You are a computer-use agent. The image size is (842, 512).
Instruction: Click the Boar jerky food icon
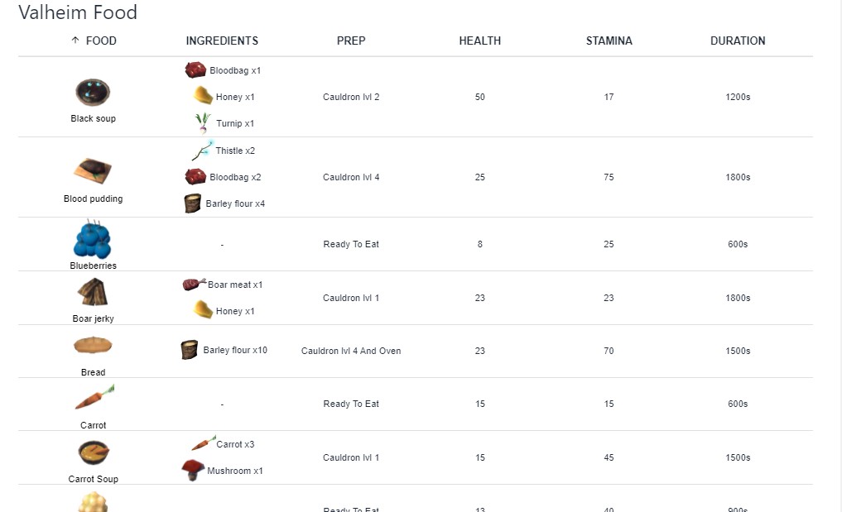[x=93, y=292]
